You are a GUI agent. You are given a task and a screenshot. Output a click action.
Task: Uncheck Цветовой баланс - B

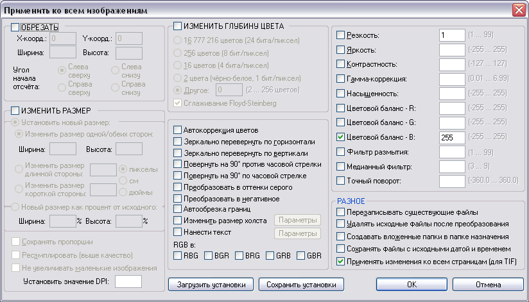[x=341, y=137]
